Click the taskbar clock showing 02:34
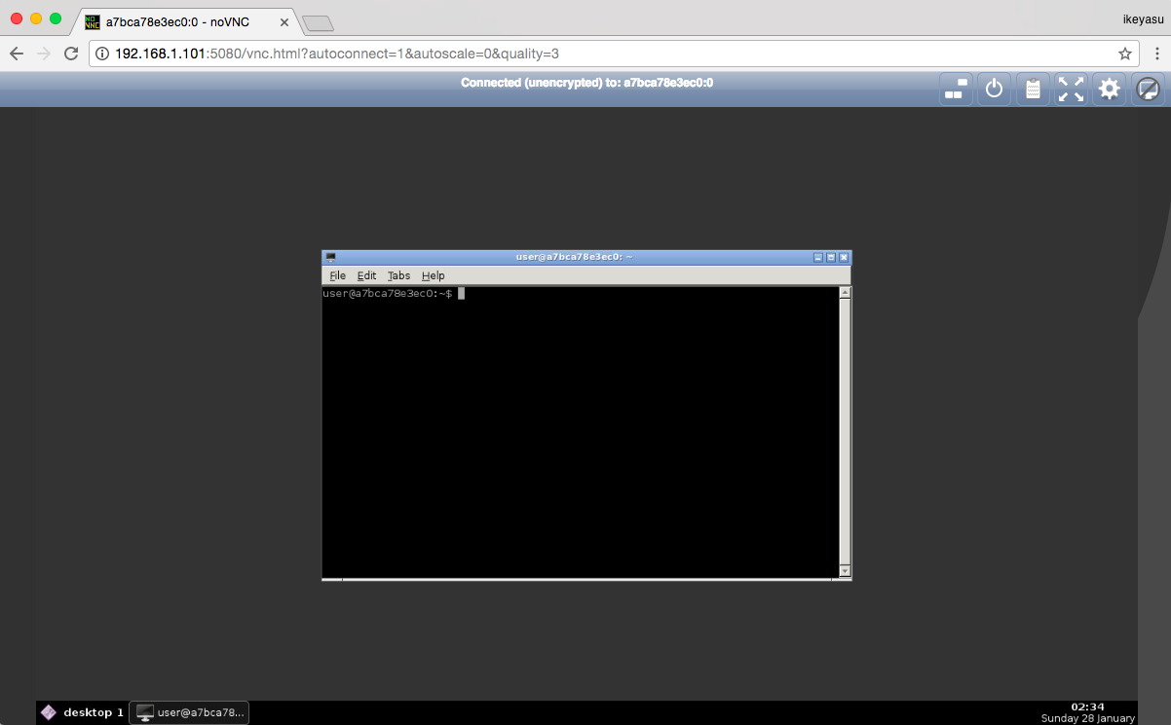The image size is (1171, 725). click(1087, 707)
